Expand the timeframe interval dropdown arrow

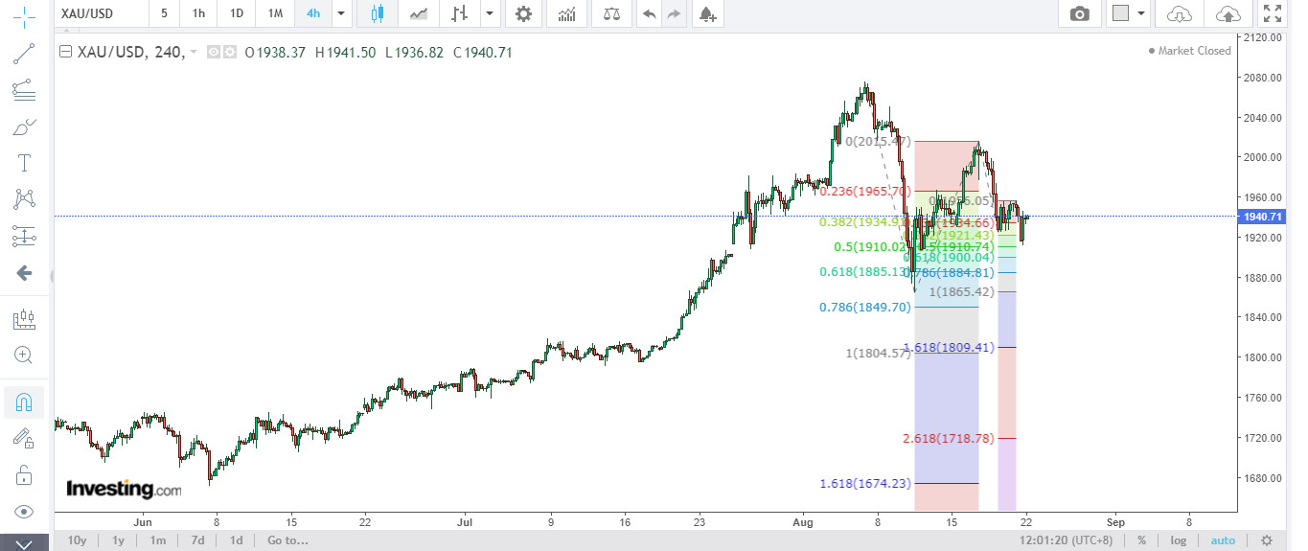point(341,13)
